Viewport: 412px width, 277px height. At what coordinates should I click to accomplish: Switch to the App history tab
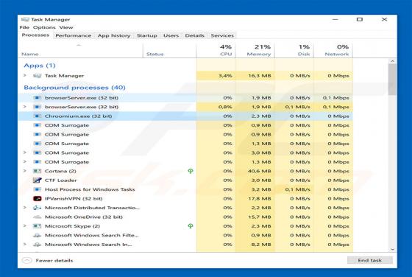click(114, 35)
